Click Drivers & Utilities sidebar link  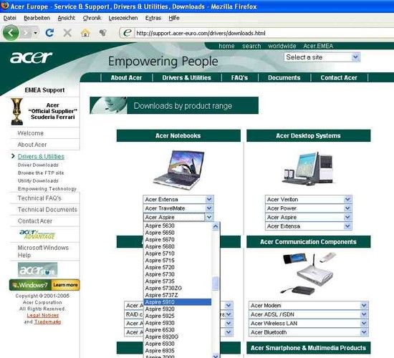click(x=41, y=157)
